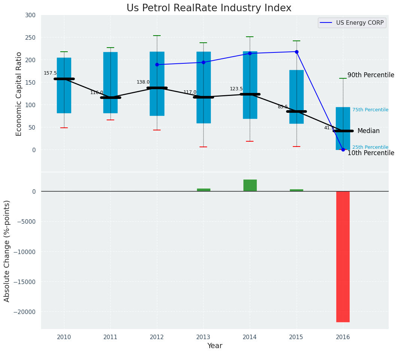Click the 138.0 median value label
The image size is (398, 353).
point(143,82)
